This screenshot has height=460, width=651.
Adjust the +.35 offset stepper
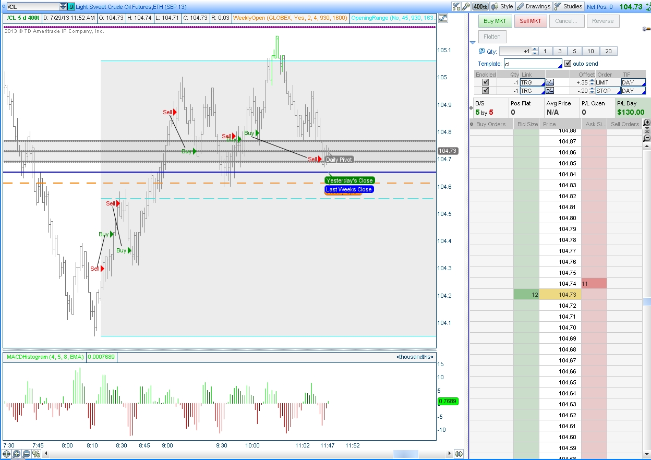click(592, 82)
